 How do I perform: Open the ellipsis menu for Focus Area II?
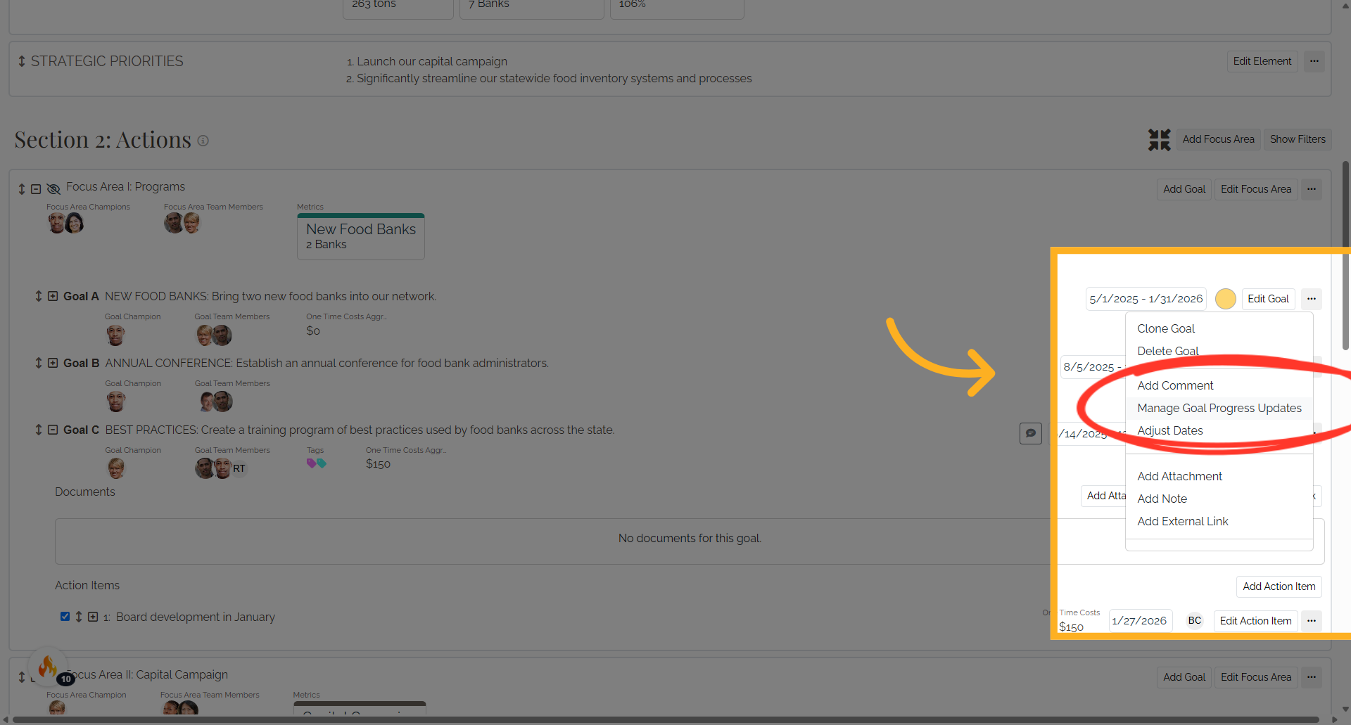(x=1312, y=677)
